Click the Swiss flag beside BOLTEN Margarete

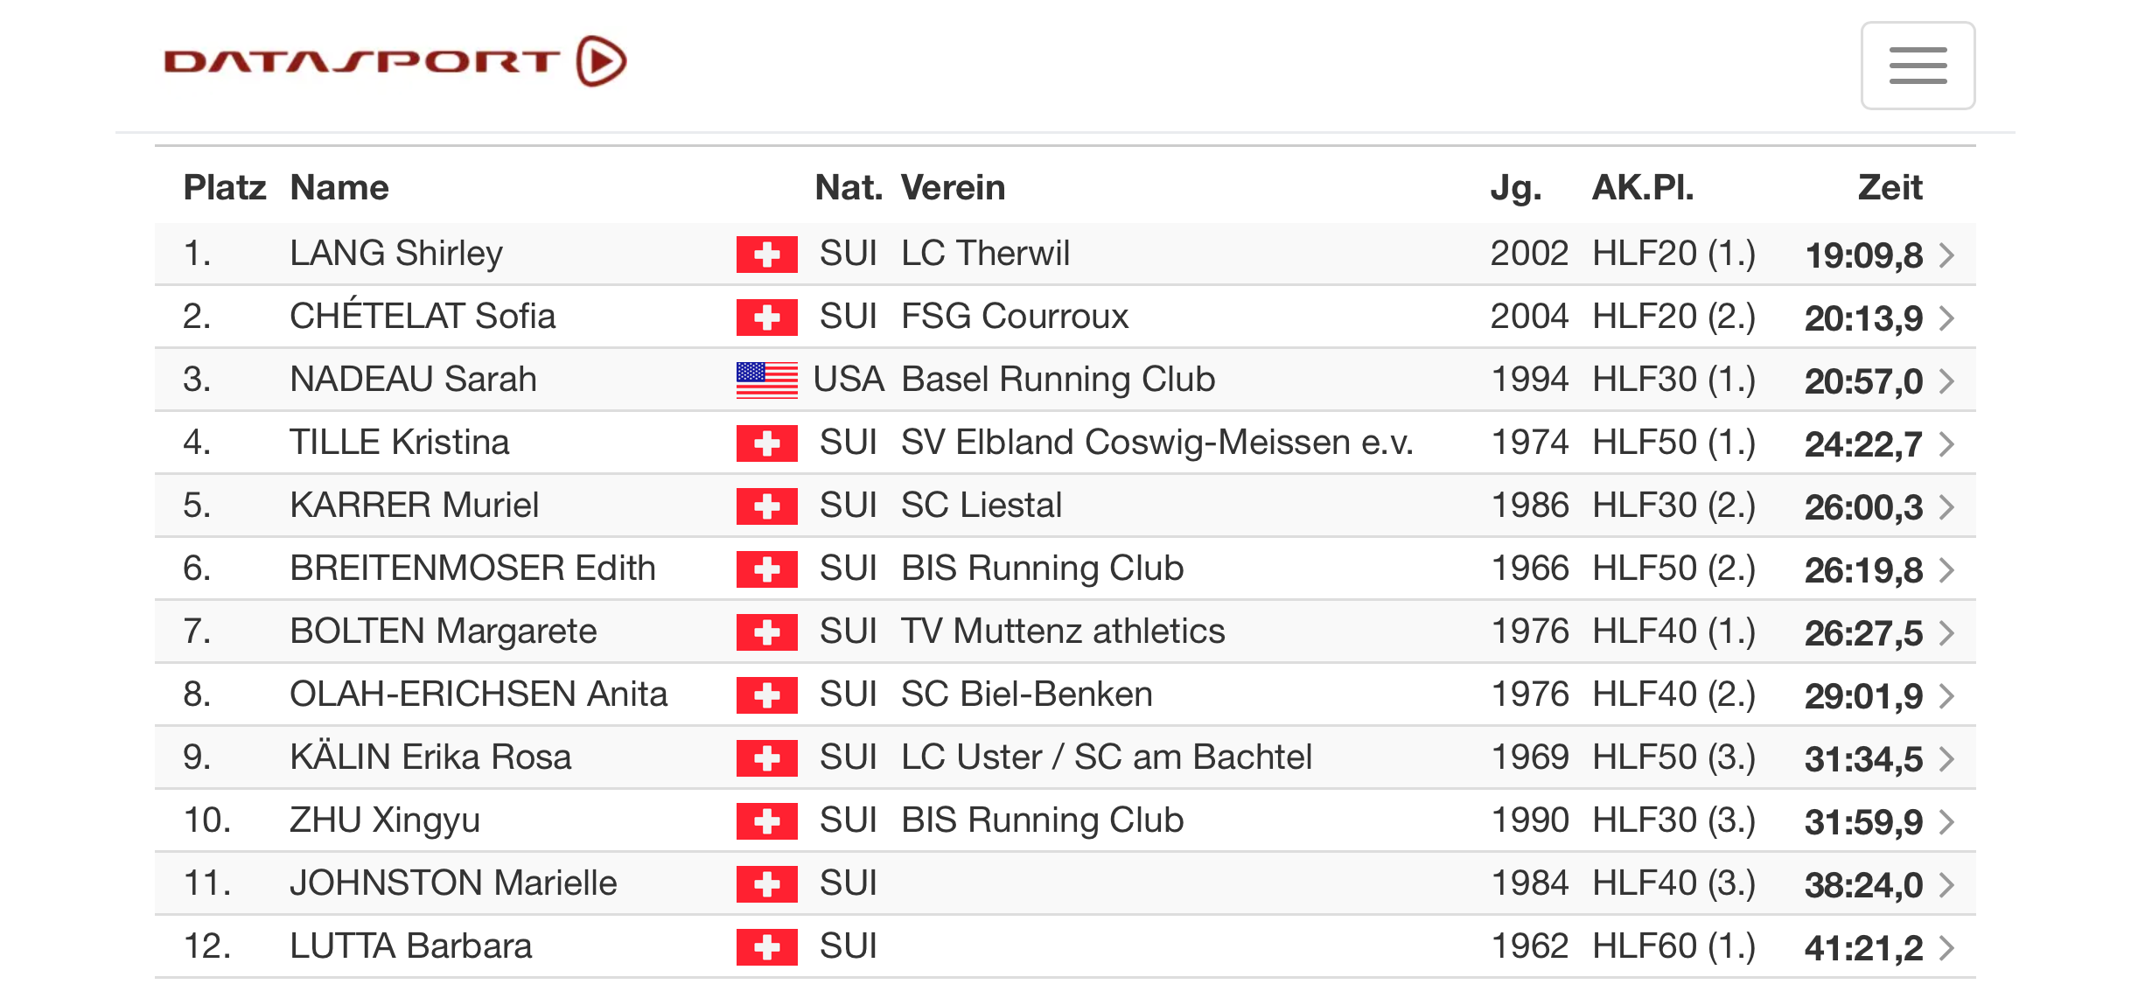click(x=766, y=632)
